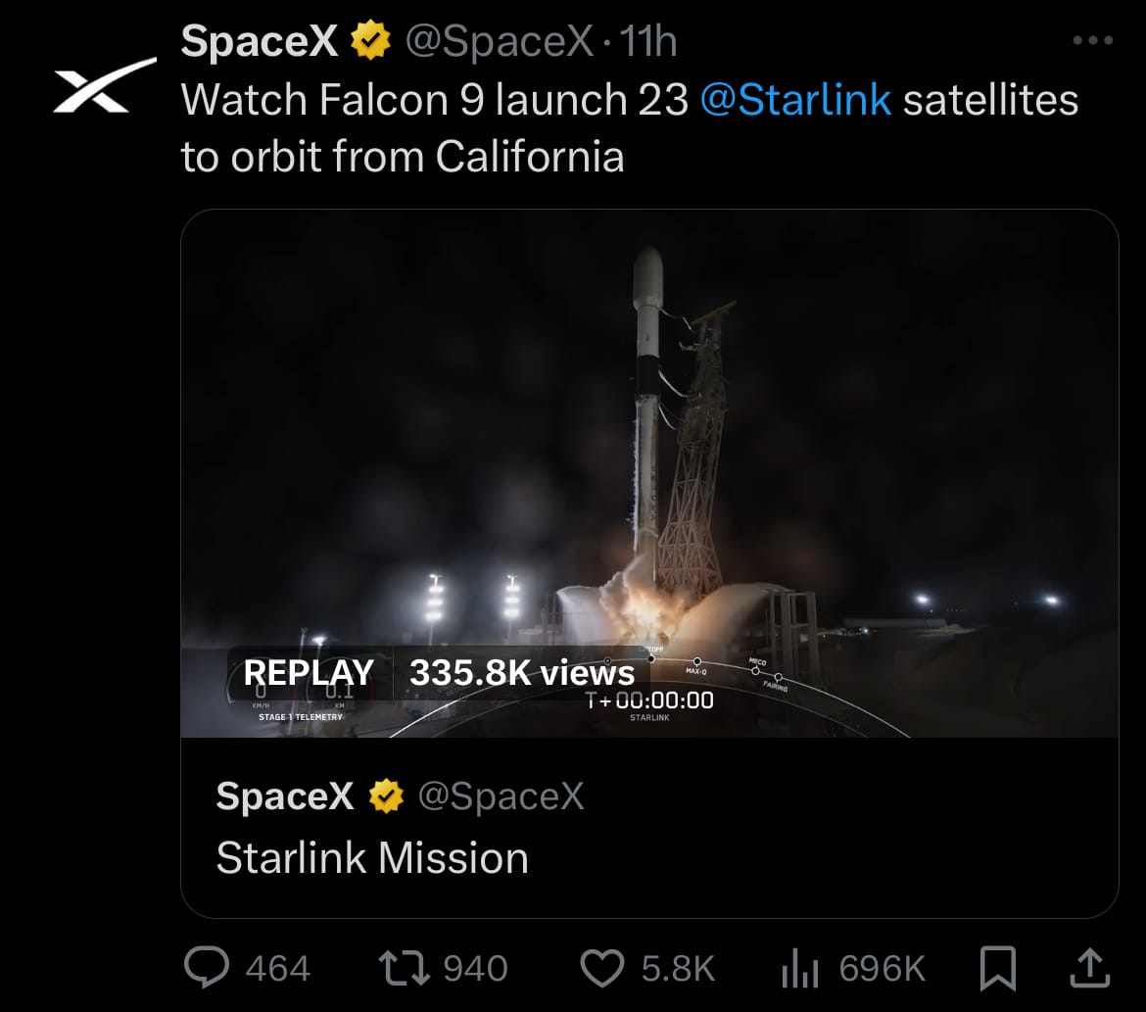
Task: Open the @SpaceX handle in post header
Action: click(500, 41)
